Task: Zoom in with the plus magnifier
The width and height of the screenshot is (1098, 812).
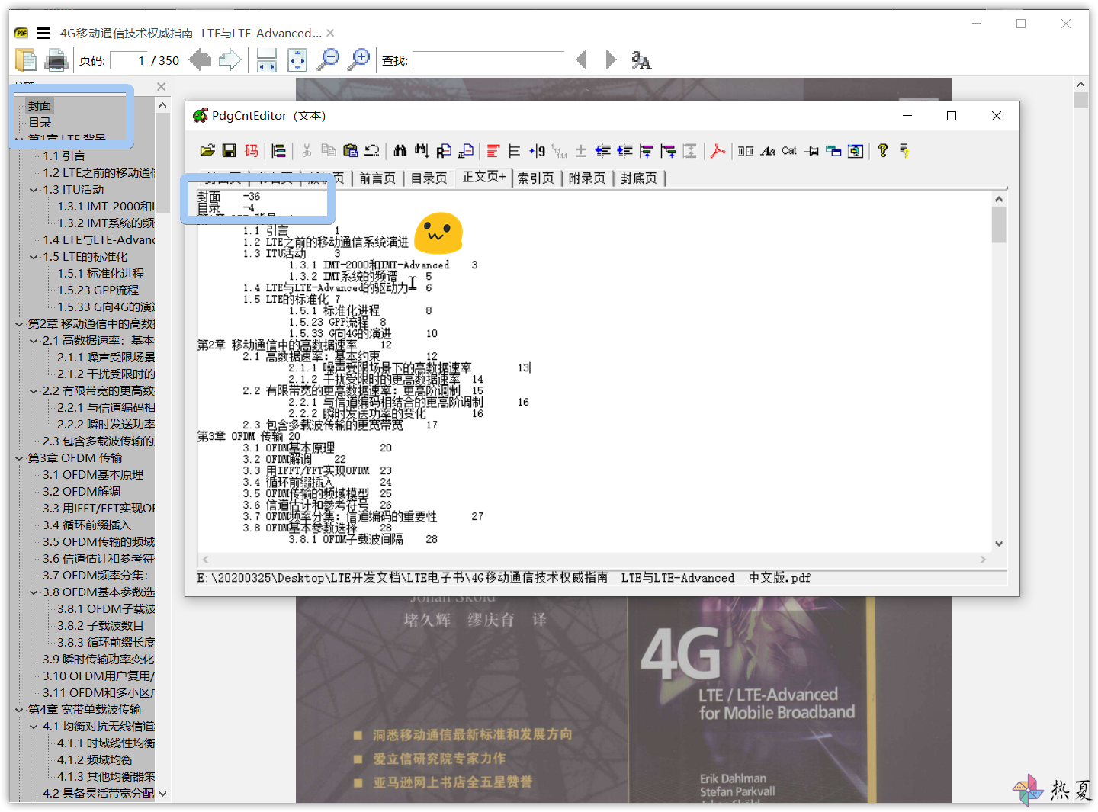Action: click(x=359, y=59)
